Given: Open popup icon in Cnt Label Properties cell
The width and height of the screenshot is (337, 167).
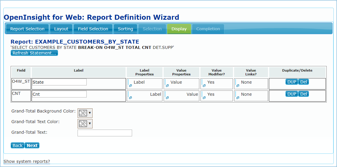Looking at the screenshot, I should tap(130, 98).
